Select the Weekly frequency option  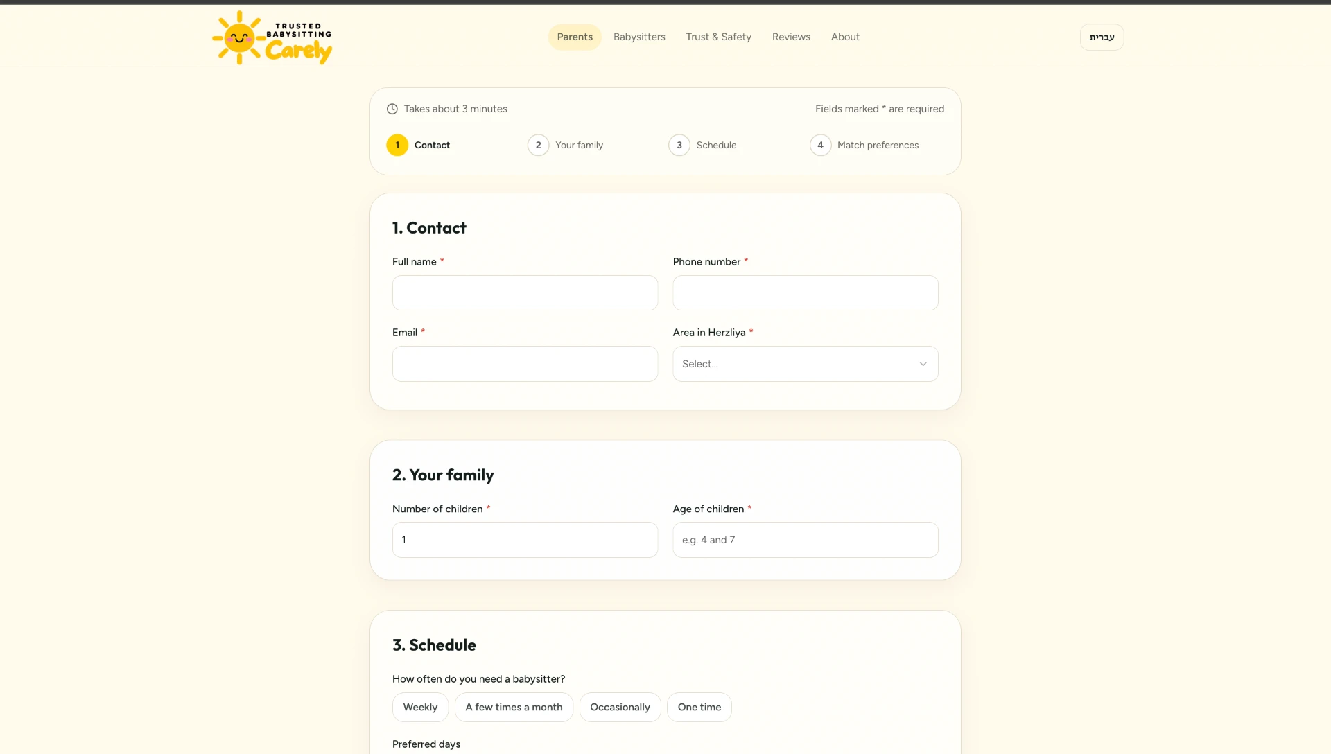(x=420, y=707)
